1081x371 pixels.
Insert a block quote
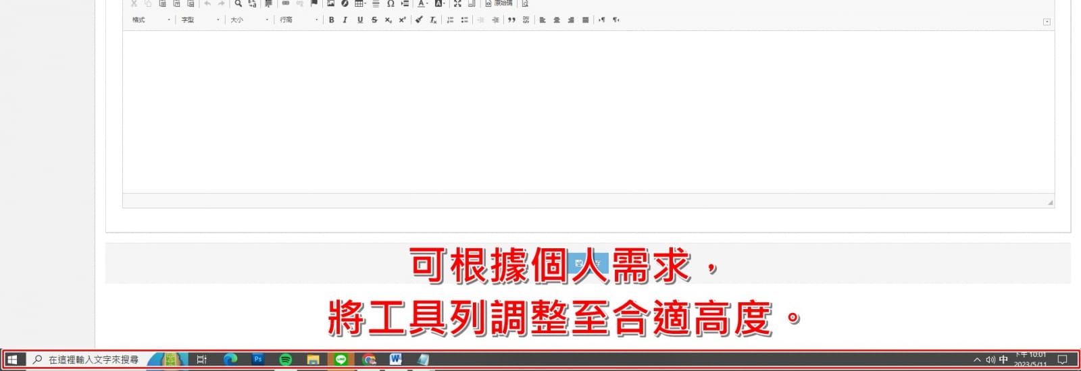511,20
